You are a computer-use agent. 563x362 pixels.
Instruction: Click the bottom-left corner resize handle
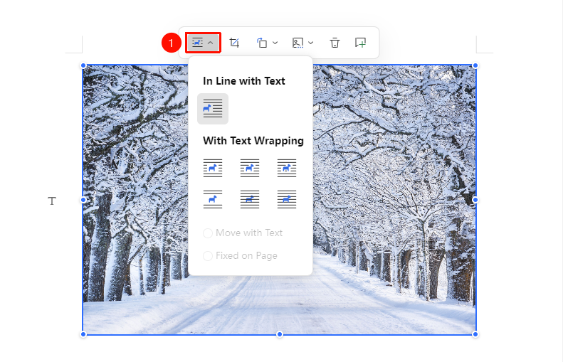tap(83, 334)
